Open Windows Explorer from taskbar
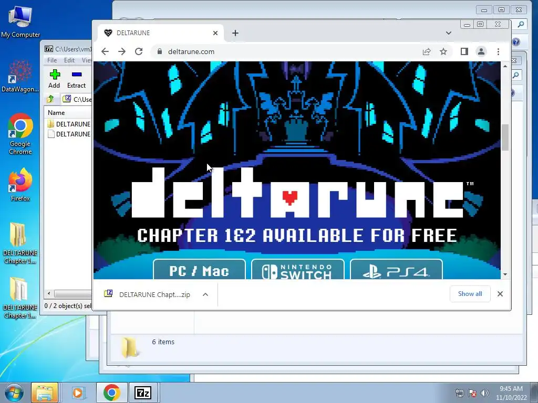 tap(45, 393)
